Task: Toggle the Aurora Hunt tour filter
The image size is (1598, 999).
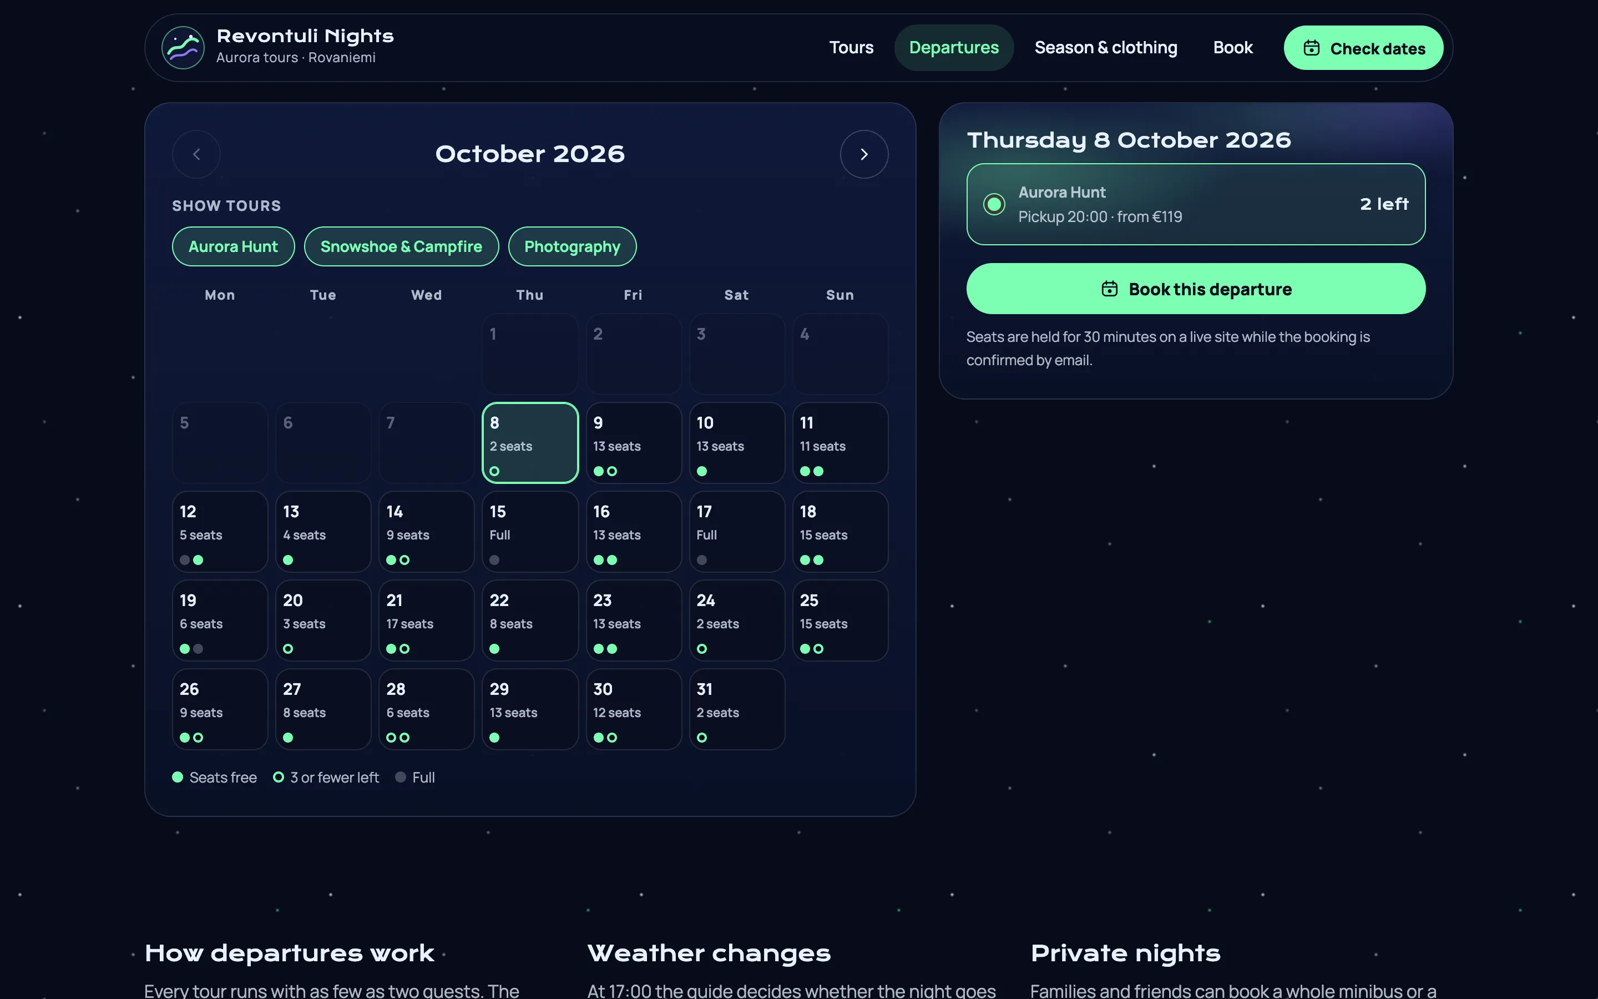Action: point(233,246)
